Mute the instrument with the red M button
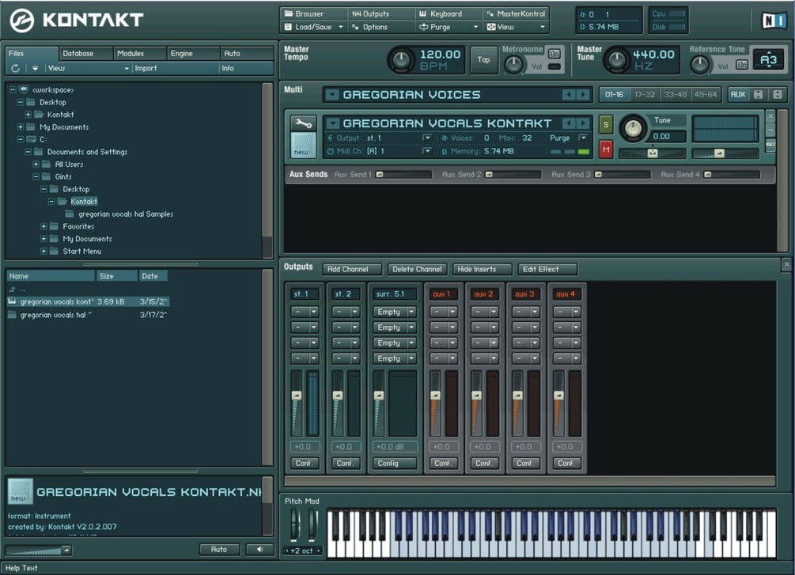Screen dimensions: 795x575 point(606,149)
